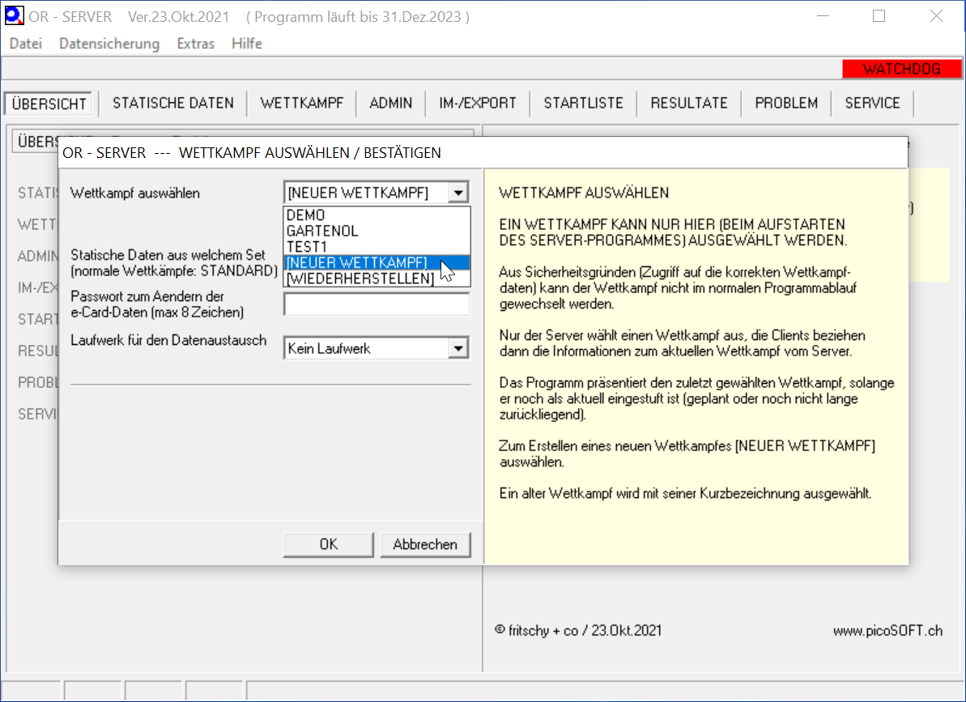Screen dimensions: 966x702
Task: Select the RESULTATE tab
Action: click(x=689, y=103)
